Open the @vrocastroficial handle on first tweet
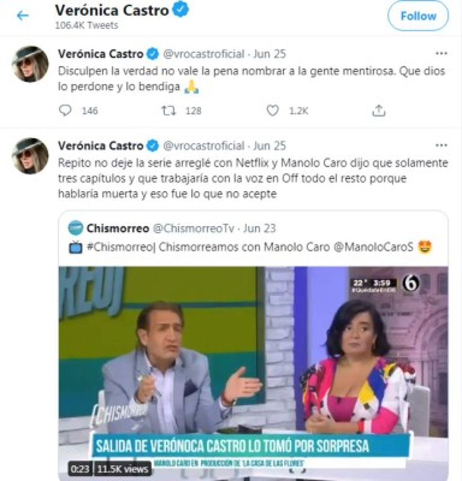This screenshot has height=481, width=462. [x=203, y=54]
